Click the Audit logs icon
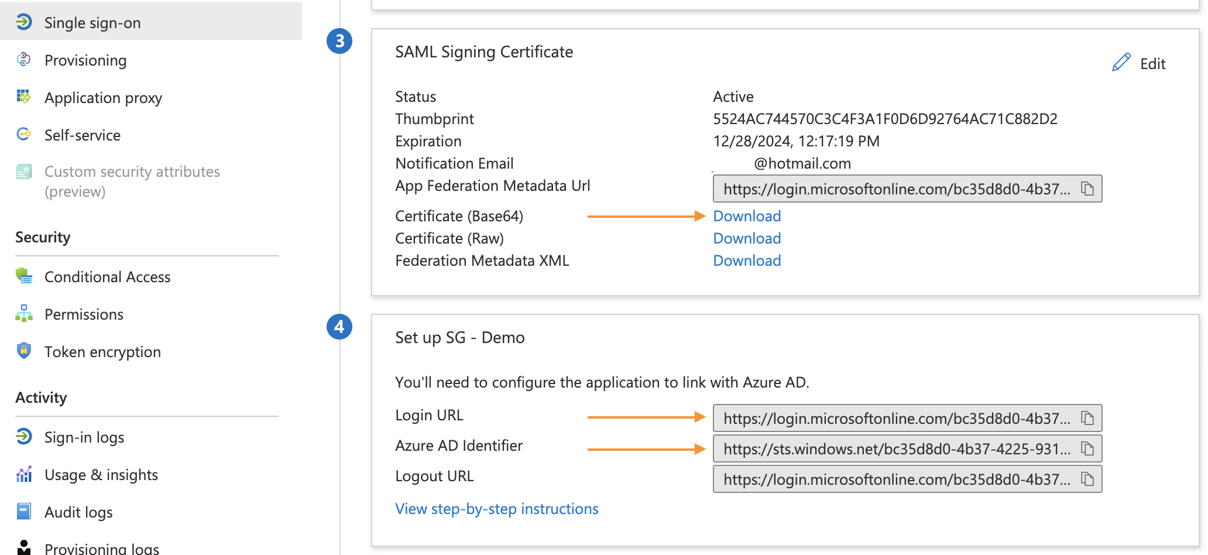The image size is (1208, 555). click(x=24, y=511)
